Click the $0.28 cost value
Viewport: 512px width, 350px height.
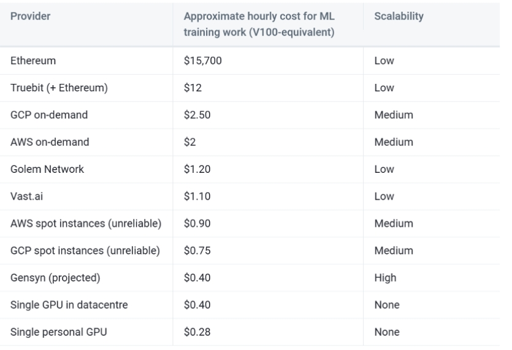(197, 332)
